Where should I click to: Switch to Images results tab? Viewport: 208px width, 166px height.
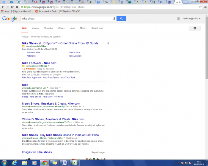point(35,28)
